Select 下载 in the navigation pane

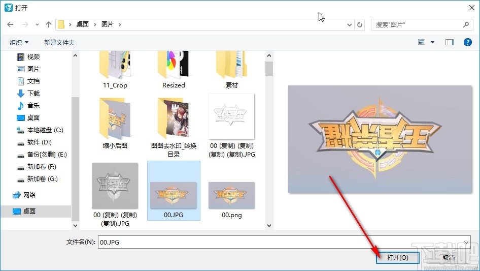(x=33, y=94)
